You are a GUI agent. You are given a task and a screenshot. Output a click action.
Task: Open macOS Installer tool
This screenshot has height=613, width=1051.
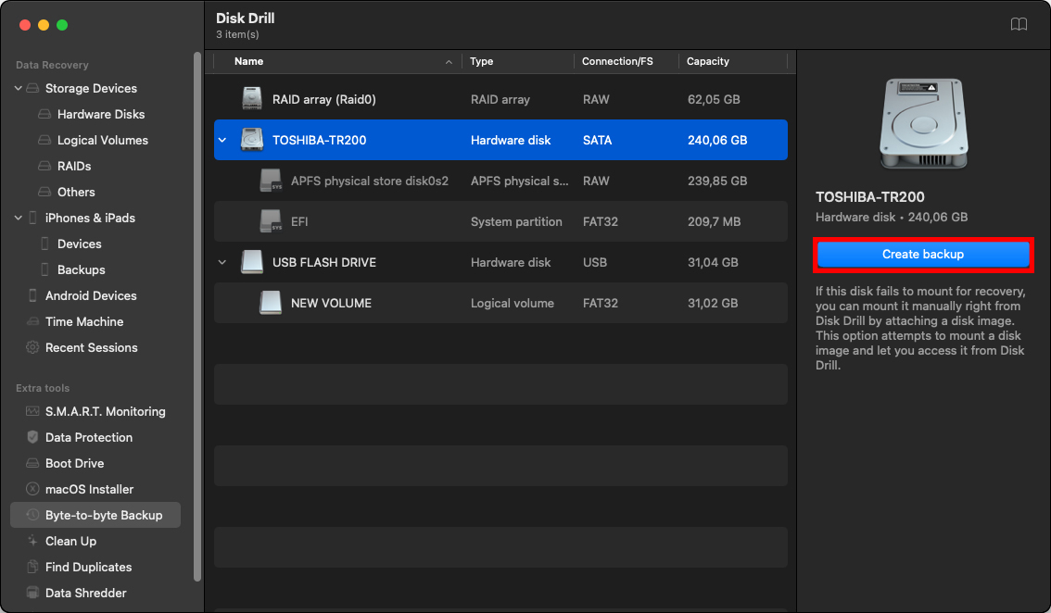[89, 489]
